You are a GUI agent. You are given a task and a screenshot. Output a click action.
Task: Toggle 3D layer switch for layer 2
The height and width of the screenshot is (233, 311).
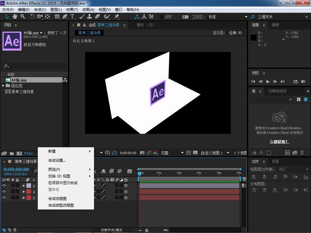[x=126, y=192]
